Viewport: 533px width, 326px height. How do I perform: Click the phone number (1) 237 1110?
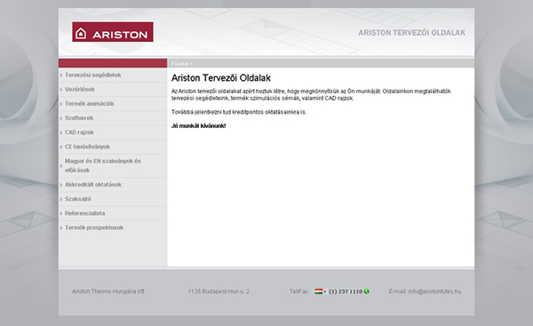point(346,291)
